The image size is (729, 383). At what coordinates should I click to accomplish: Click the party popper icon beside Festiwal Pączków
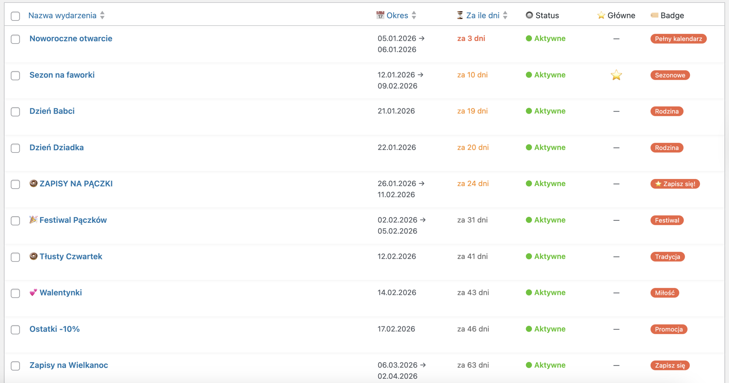[33, 220]
